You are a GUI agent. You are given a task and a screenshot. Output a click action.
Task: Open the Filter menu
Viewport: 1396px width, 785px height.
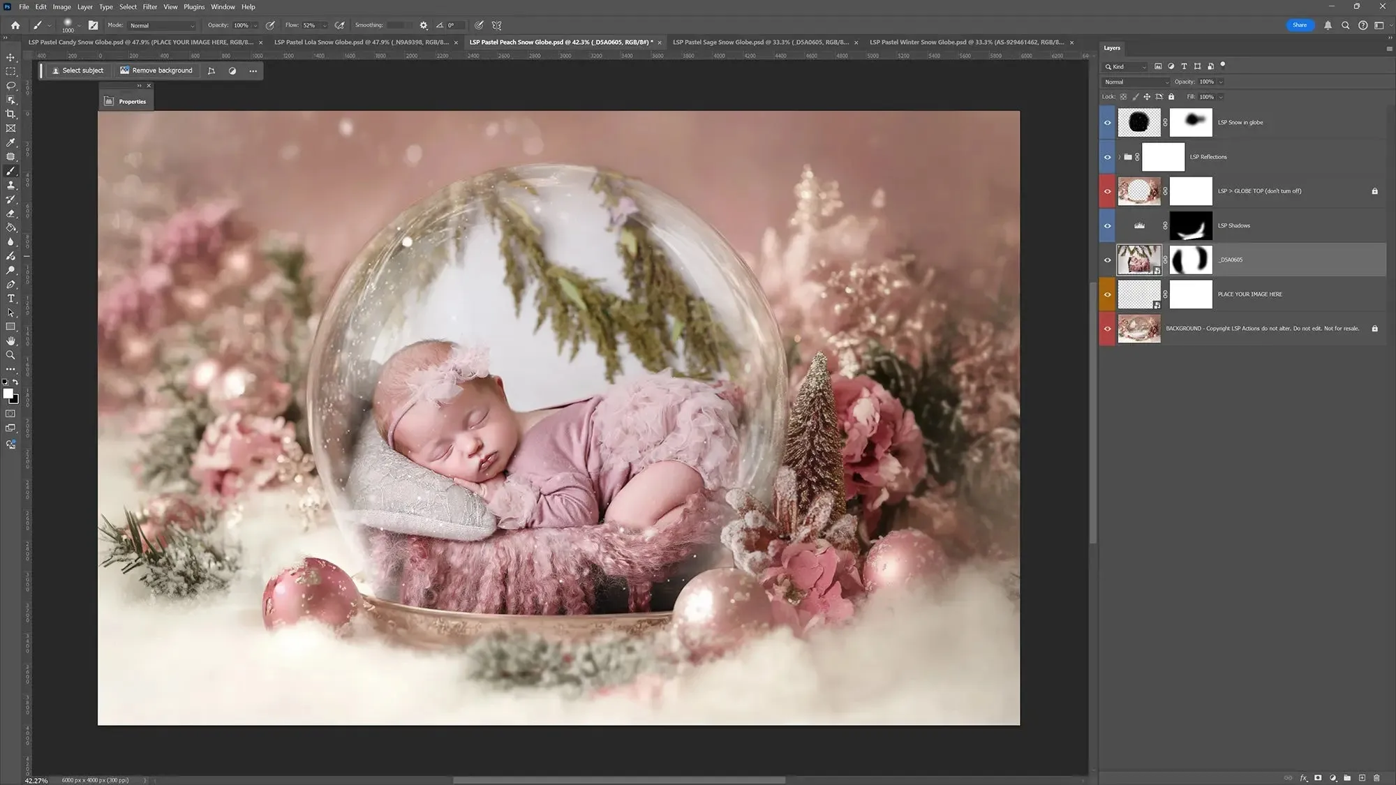point(150,7)
